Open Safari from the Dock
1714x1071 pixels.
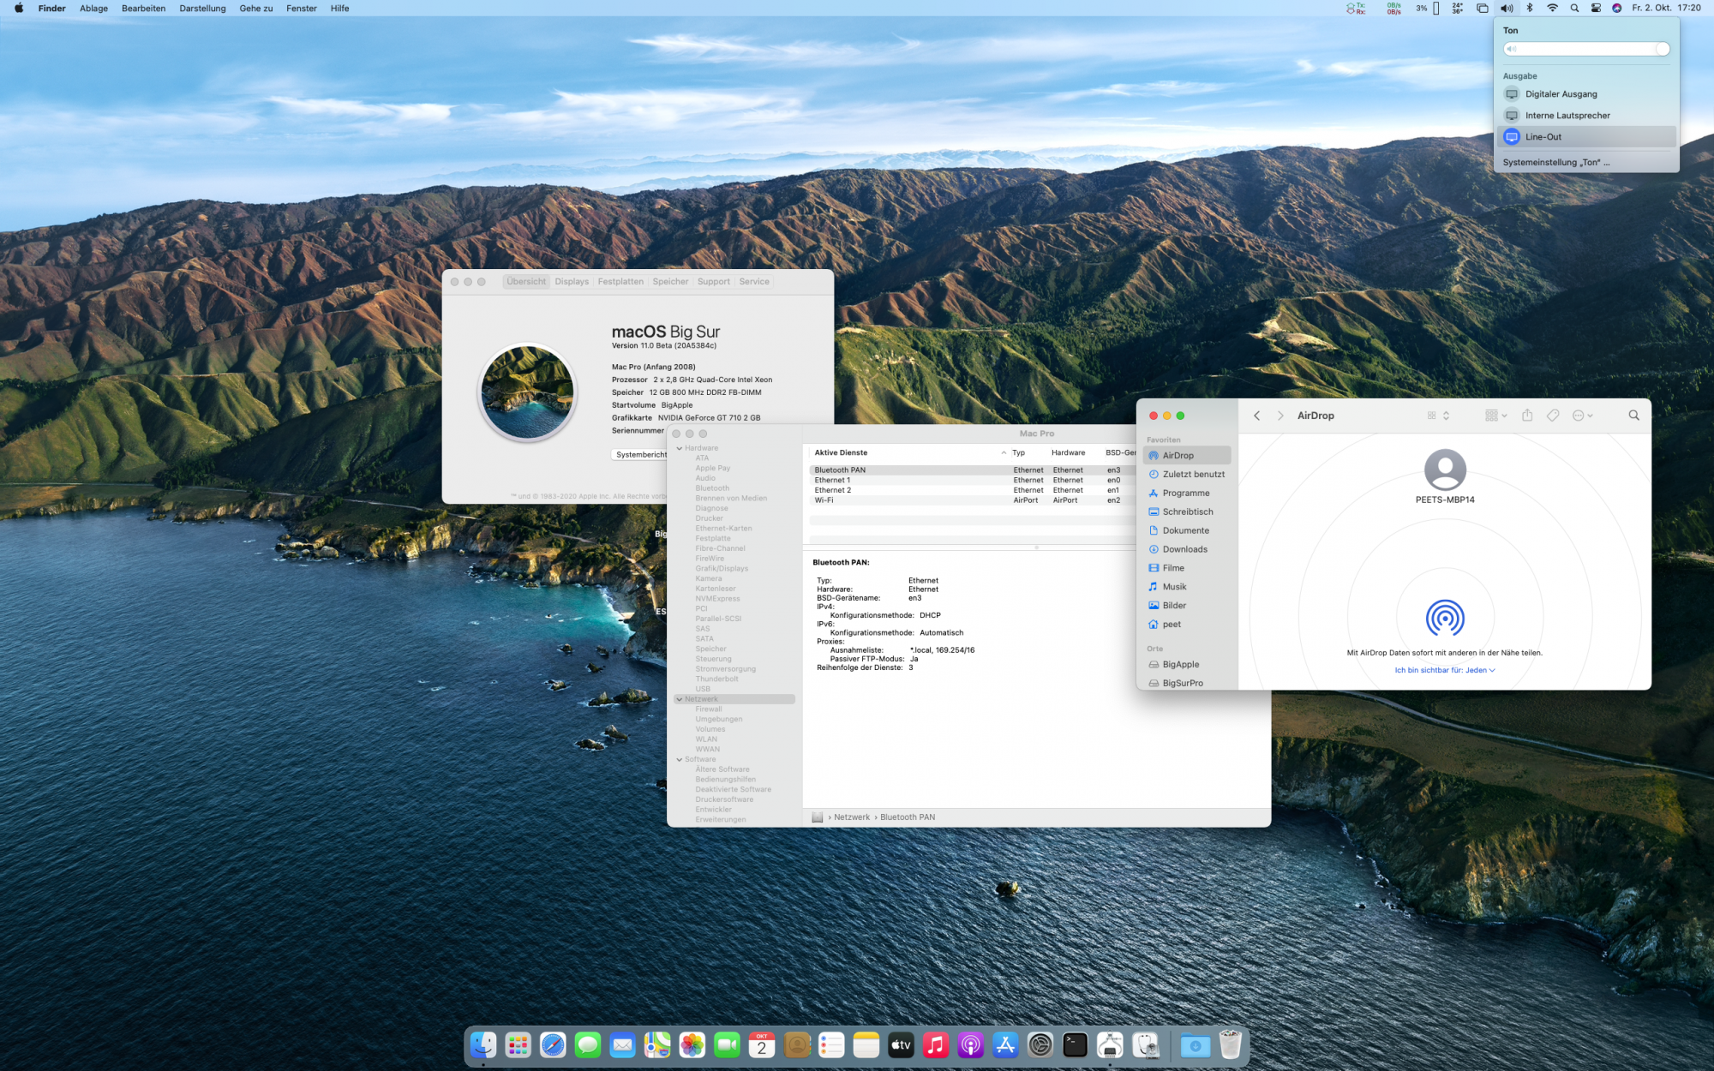point(553,1044)
